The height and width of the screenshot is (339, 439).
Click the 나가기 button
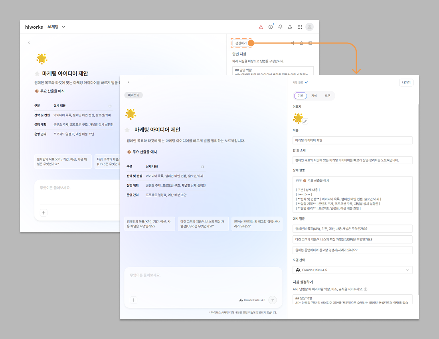(406, 83)
